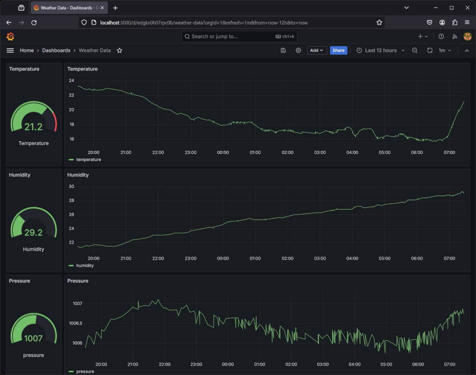The width and height of the screenshot is (476, 375).
Task: Refresh the dashboard now
Action: [x=429, y=50]
